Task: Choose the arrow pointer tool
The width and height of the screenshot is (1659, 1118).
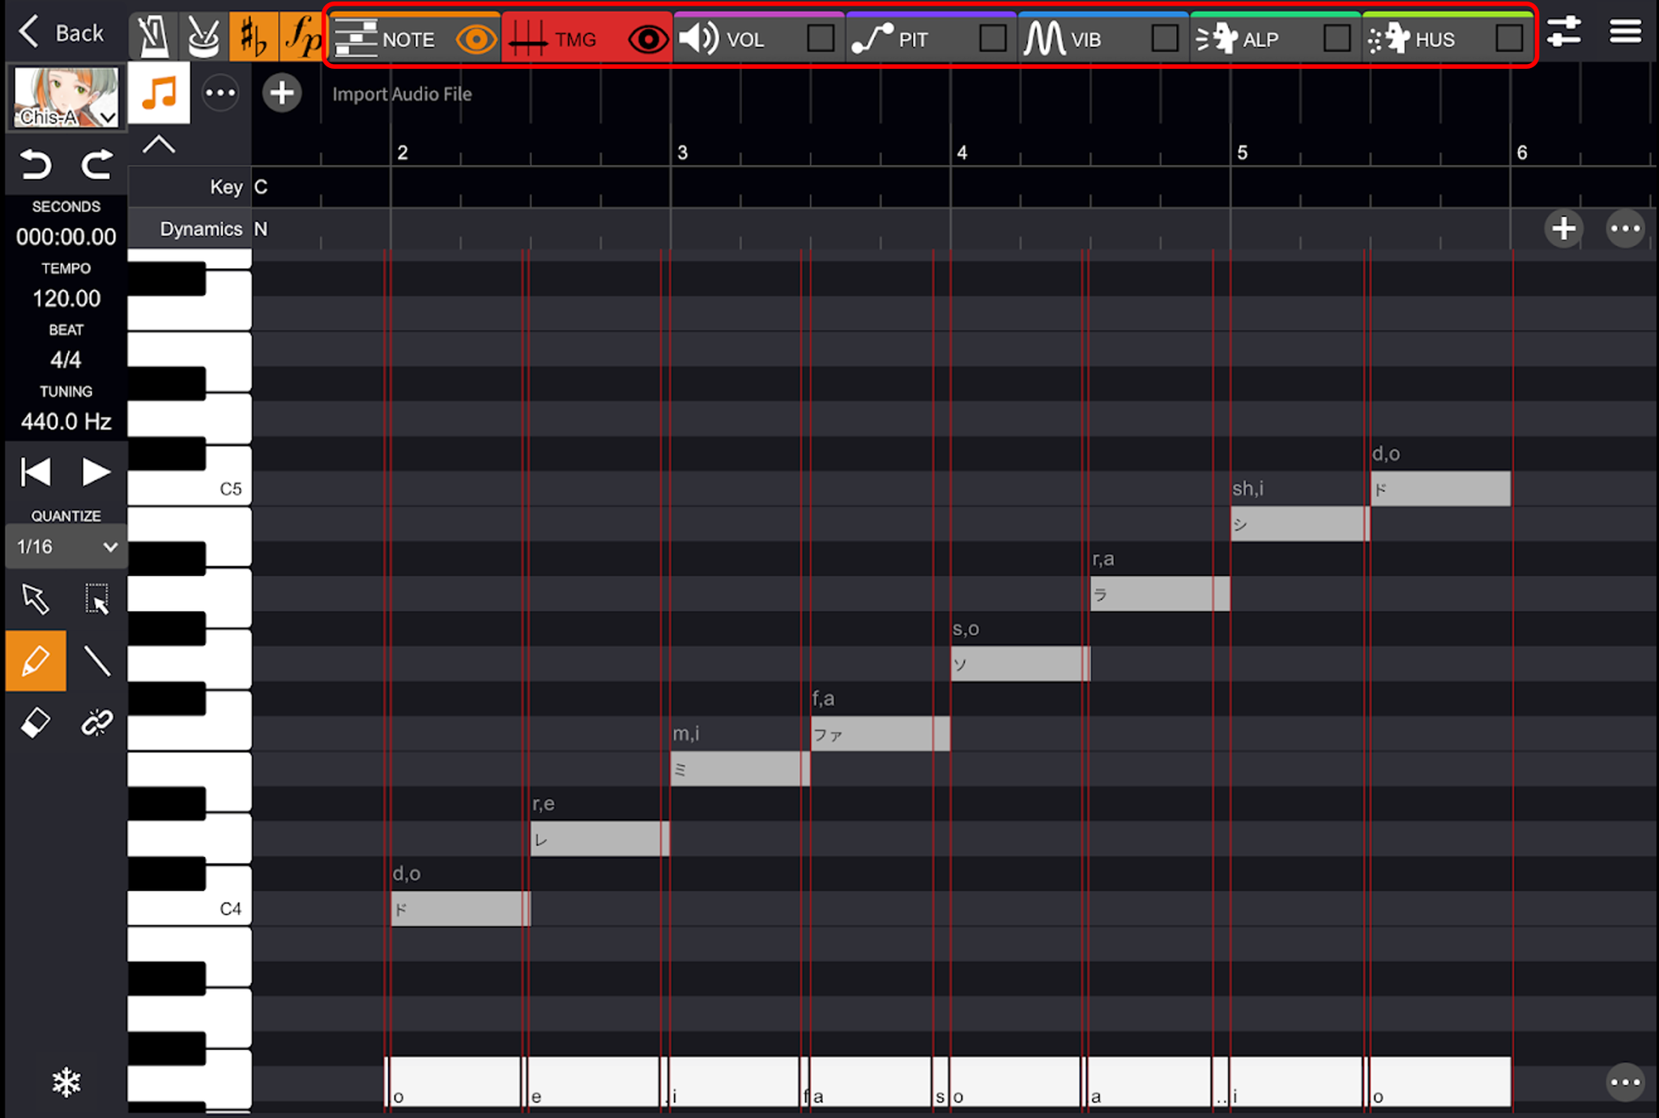Action: (36, 600)
